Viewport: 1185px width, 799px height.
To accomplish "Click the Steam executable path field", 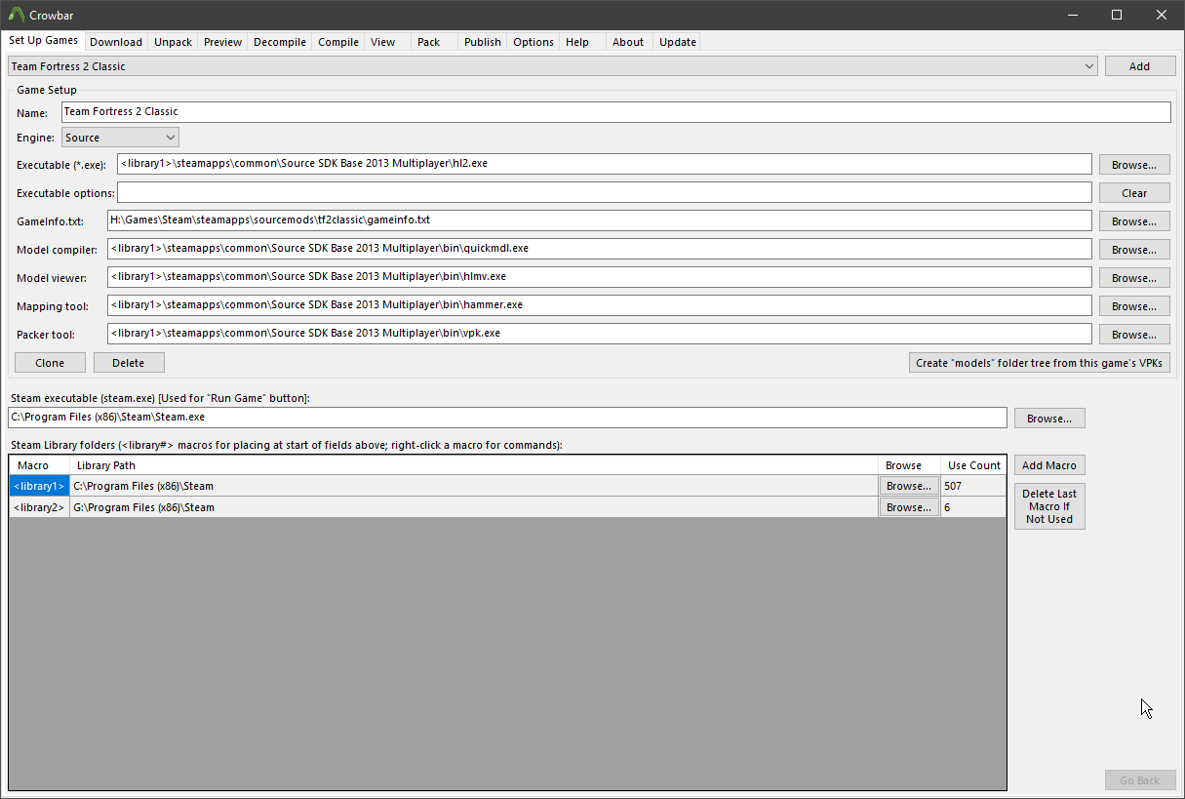I will point(507,418).
